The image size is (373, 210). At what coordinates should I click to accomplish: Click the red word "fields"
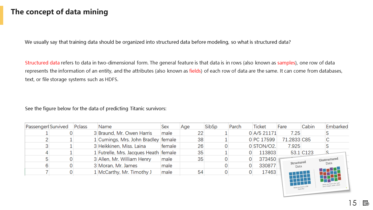click(195, 71)
